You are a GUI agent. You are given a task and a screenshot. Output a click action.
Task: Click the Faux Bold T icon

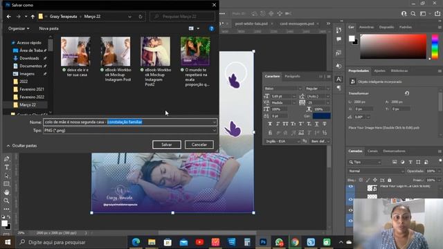click(270, 124)
